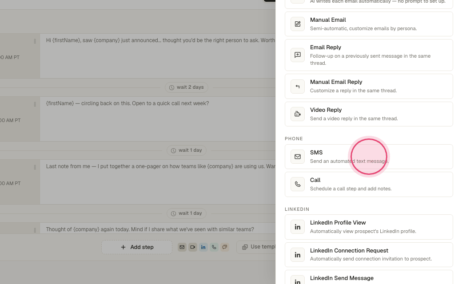The image size is (462, 284).
Task: Open the 'Hi {firstName}, saw {company}' message
Action: (x=158, y=56)
